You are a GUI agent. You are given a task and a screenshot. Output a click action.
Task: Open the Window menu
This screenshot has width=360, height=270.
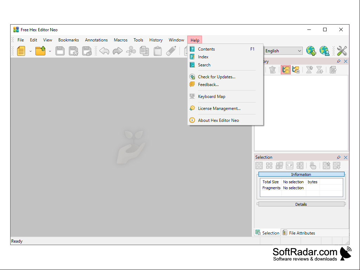click(176, 40)
